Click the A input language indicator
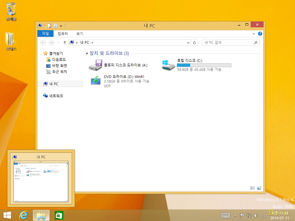Screen dimensions: 295x221 coord(264,215)
